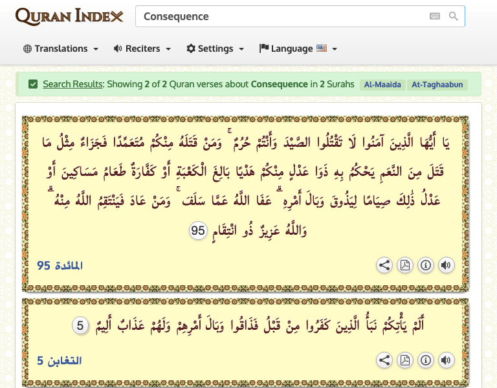Expand the Settings dropdown
The height and width of the screenshot is (388, 497).
click(215, 48)
